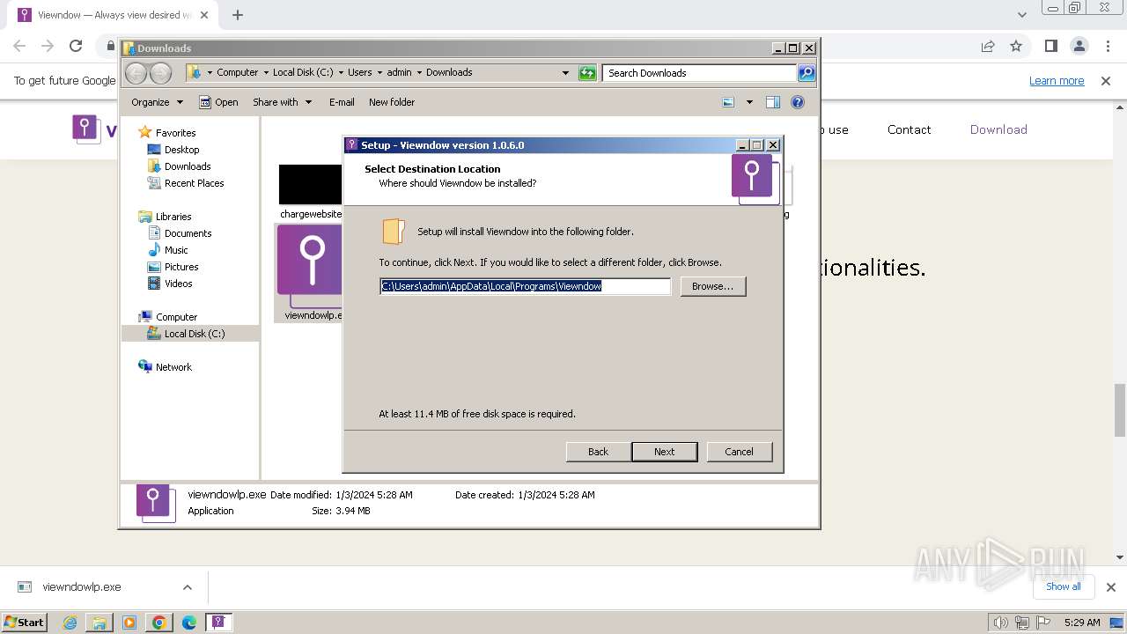
Task: Select Favorites in the navigation pane
Action: pyautogui.click(x=175, y=133)
